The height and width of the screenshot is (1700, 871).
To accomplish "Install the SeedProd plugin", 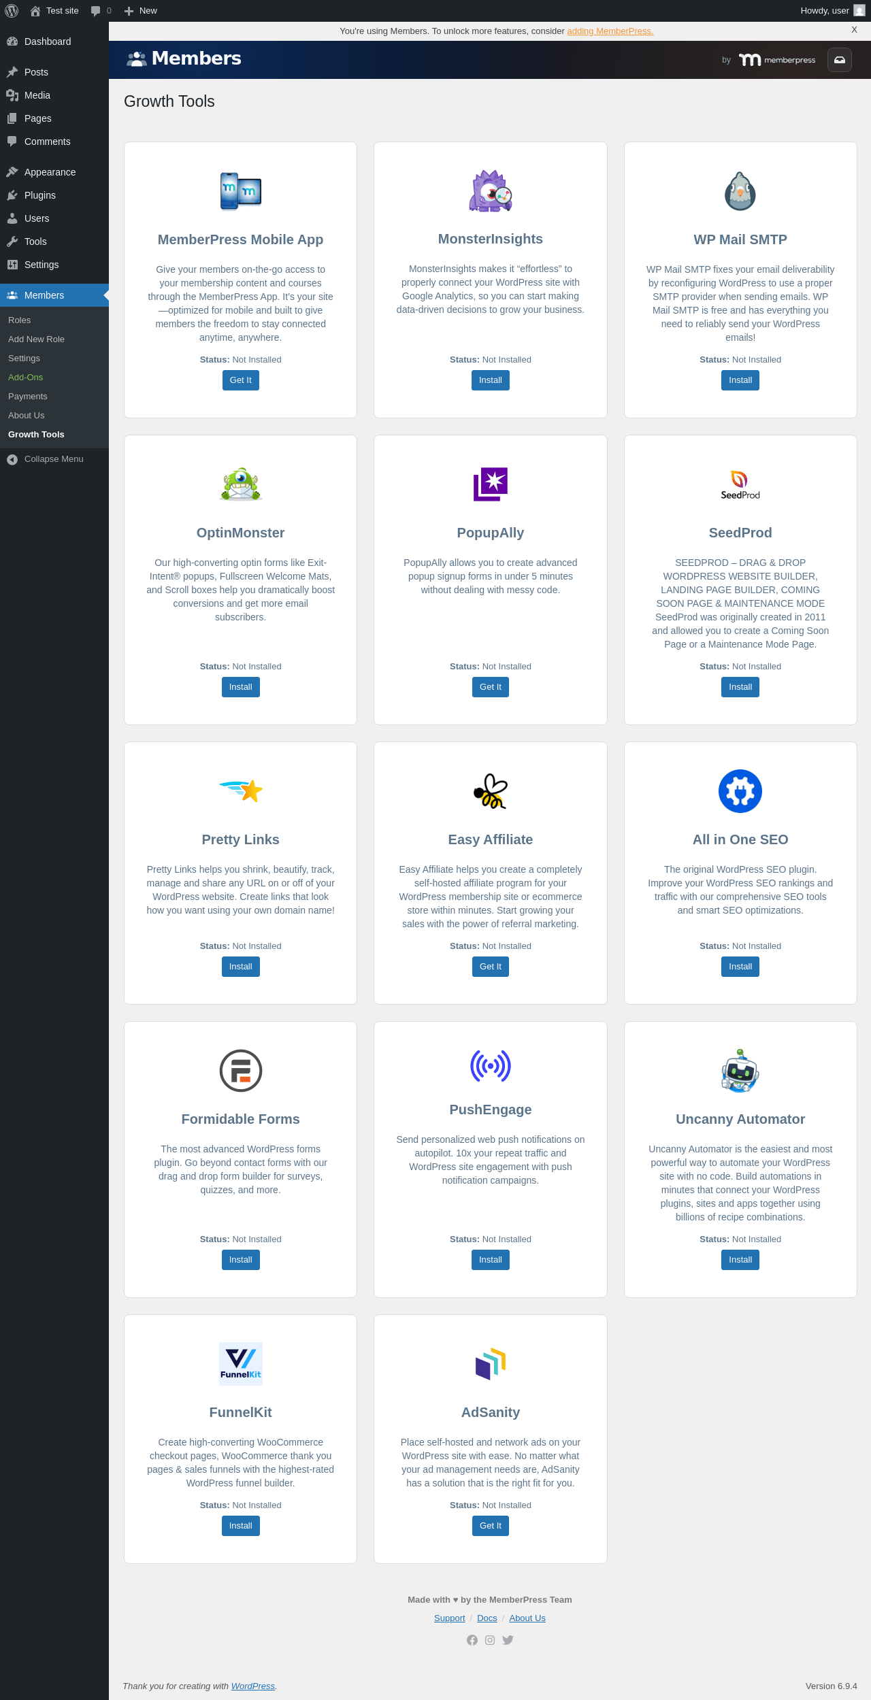I will (x=740, y=687).
